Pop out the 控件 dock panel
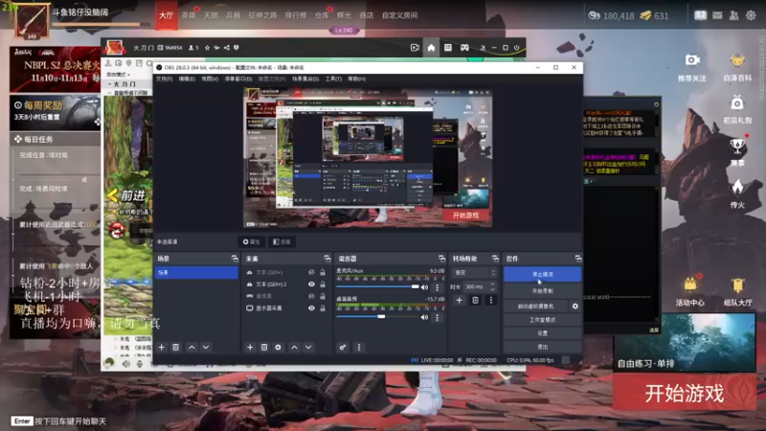The image size is (766, 431). [x=578, y=258]
